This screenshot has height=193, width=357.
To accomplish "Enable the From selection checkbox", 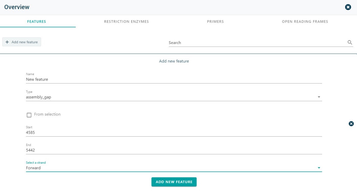I will tap(29, 115).
